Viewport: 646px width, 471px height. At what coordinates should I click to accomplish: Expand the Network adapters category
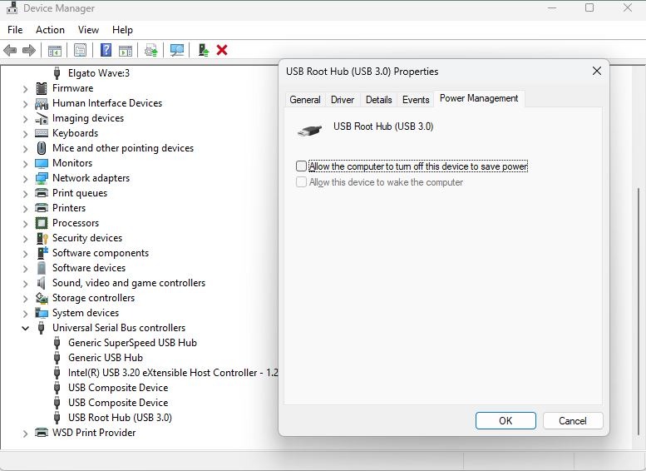coord(26,178)
